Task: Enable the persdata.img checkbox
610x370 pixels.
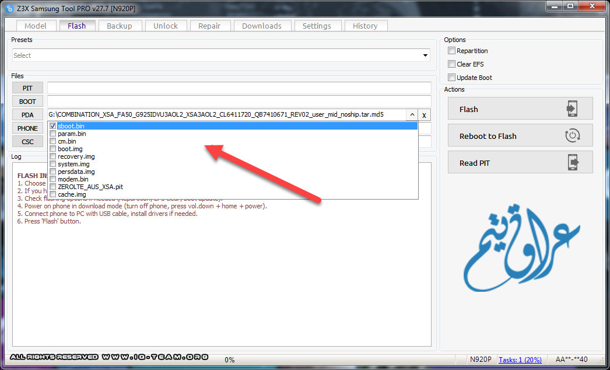Action: coord(53,172)
